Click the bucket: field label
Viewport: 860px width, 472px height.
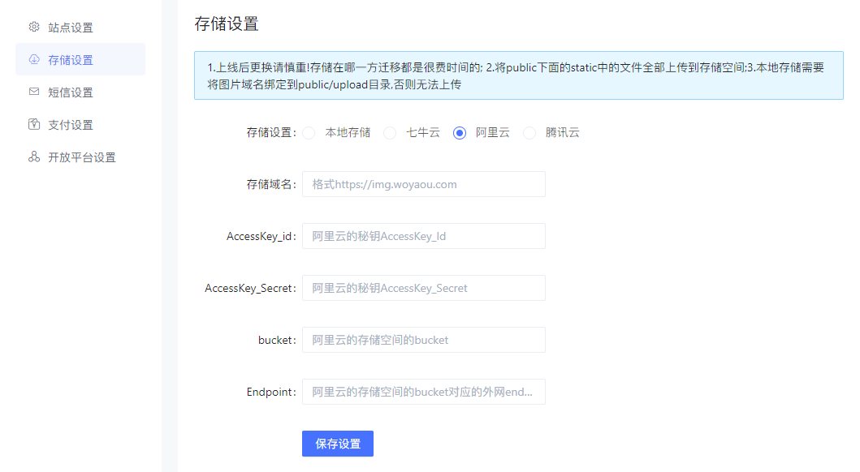pyautogui.click(x=277, y=340)
